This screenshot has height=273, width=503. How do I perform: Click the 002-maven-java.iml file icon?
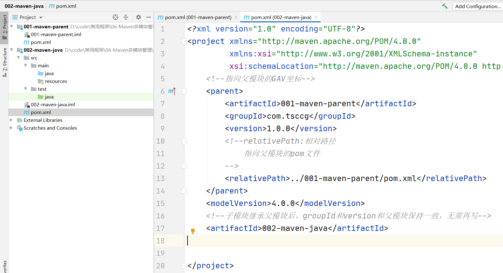pos(27,104)
